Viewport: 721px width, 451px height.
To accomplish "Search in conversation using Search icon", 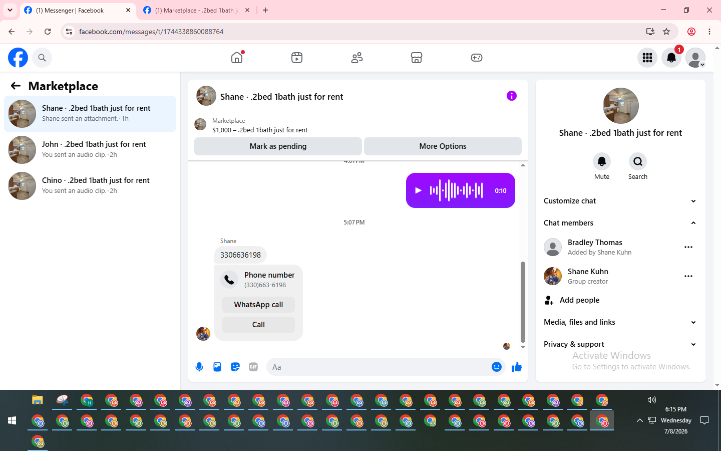I will tap(638, 161).
